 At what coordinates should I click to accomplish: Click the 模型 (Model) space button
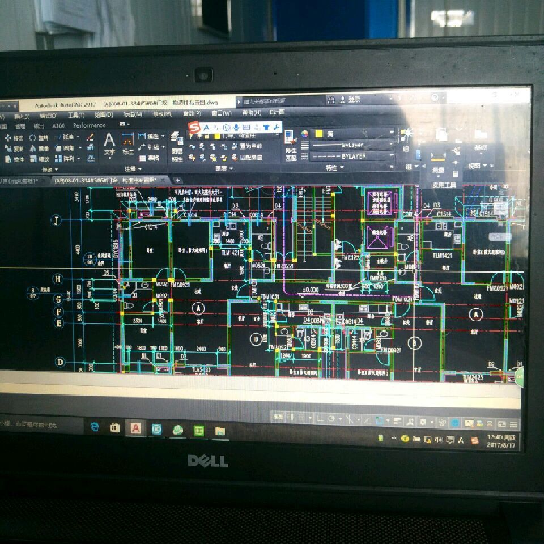coord(278,416)
